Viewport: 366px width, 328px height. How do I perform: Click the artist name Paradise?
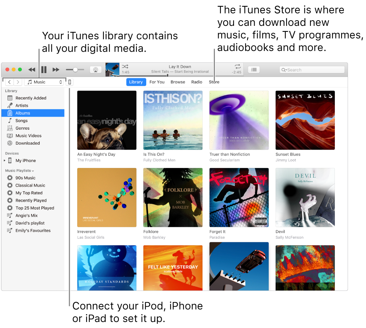[x=217, y=238]
